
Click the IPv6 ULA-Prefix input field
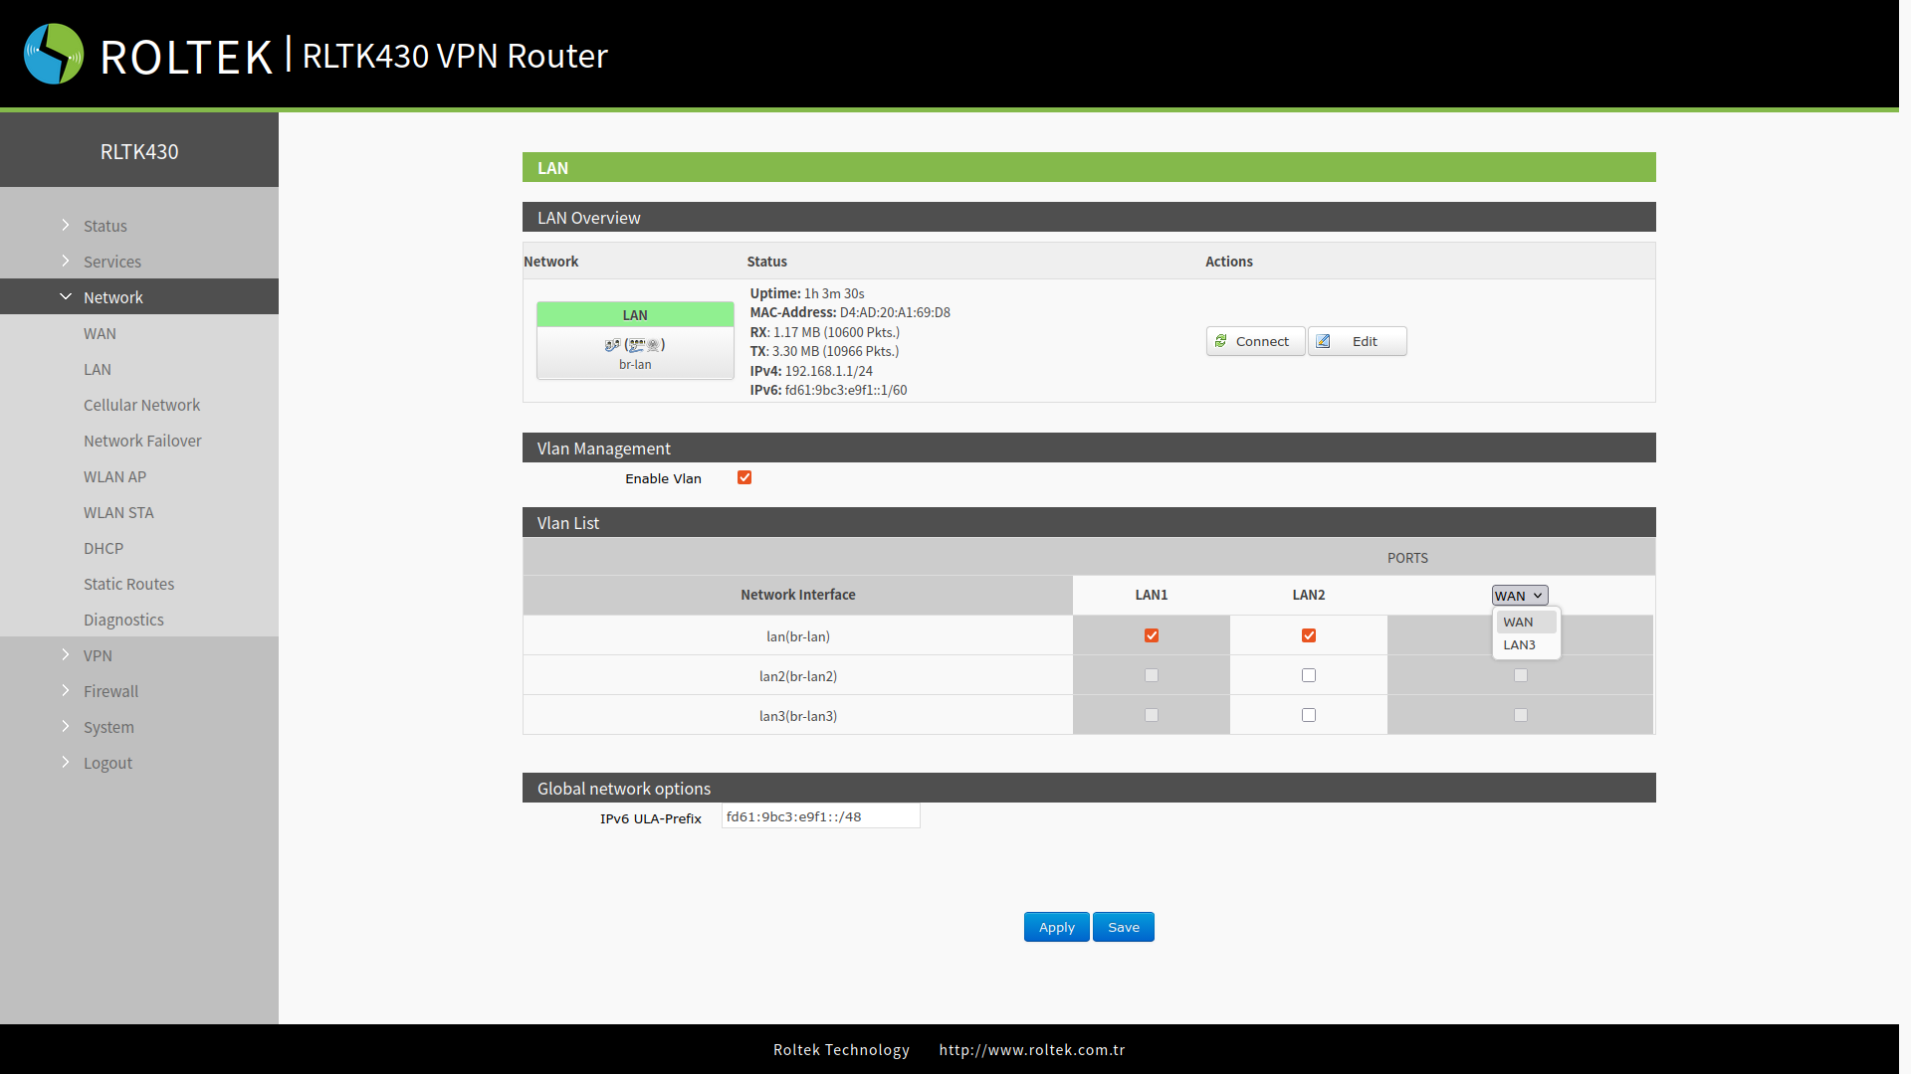click(x=820, y=816)
